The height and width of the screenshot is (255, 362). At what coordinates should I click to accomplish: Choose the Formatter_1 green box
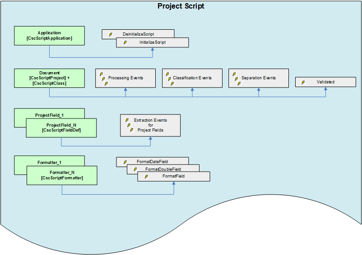(x=49, y=161)
